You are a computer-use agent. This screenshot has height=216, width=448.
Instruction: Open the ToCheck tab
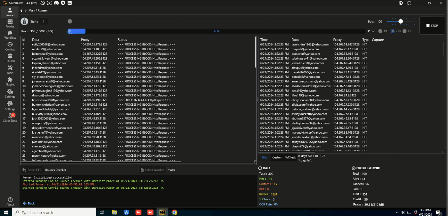(x=290, y=157)
